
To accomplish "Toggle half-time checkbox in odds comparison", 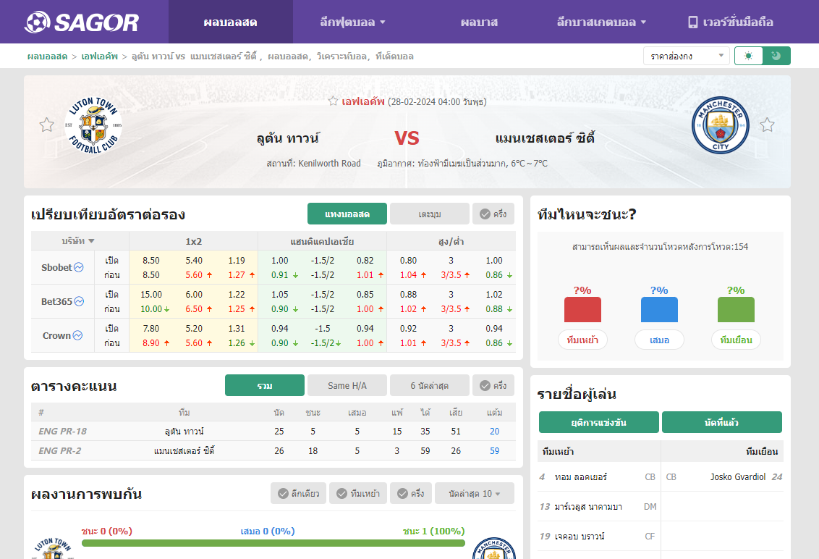I will pyautogui.click(x=493, y=214).
